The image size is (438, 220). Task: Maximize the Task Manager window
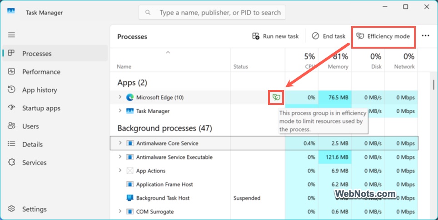point(406,7)
